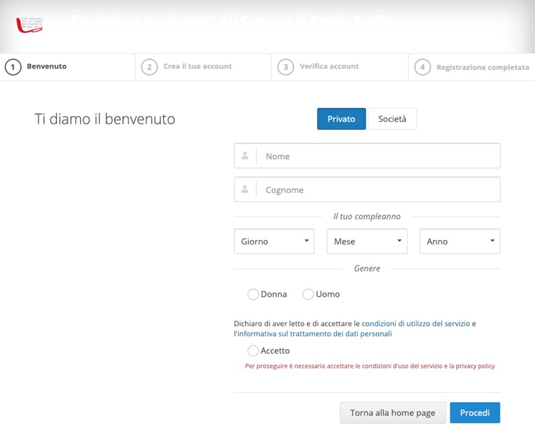Select the Donna radio button
Screen dimensions: 535x447
pyautogui.click(x=253, y=294)
